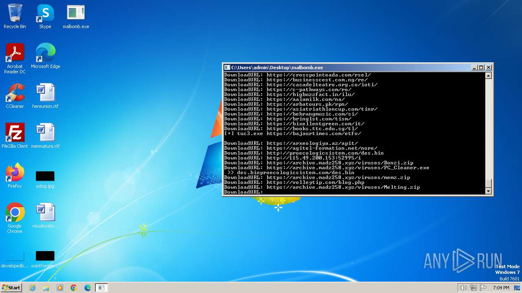This screenshot has width=522, height=293.
Task: Select the wantformer... desktop file
Action: pyautogui.click(x=45, y=259)
